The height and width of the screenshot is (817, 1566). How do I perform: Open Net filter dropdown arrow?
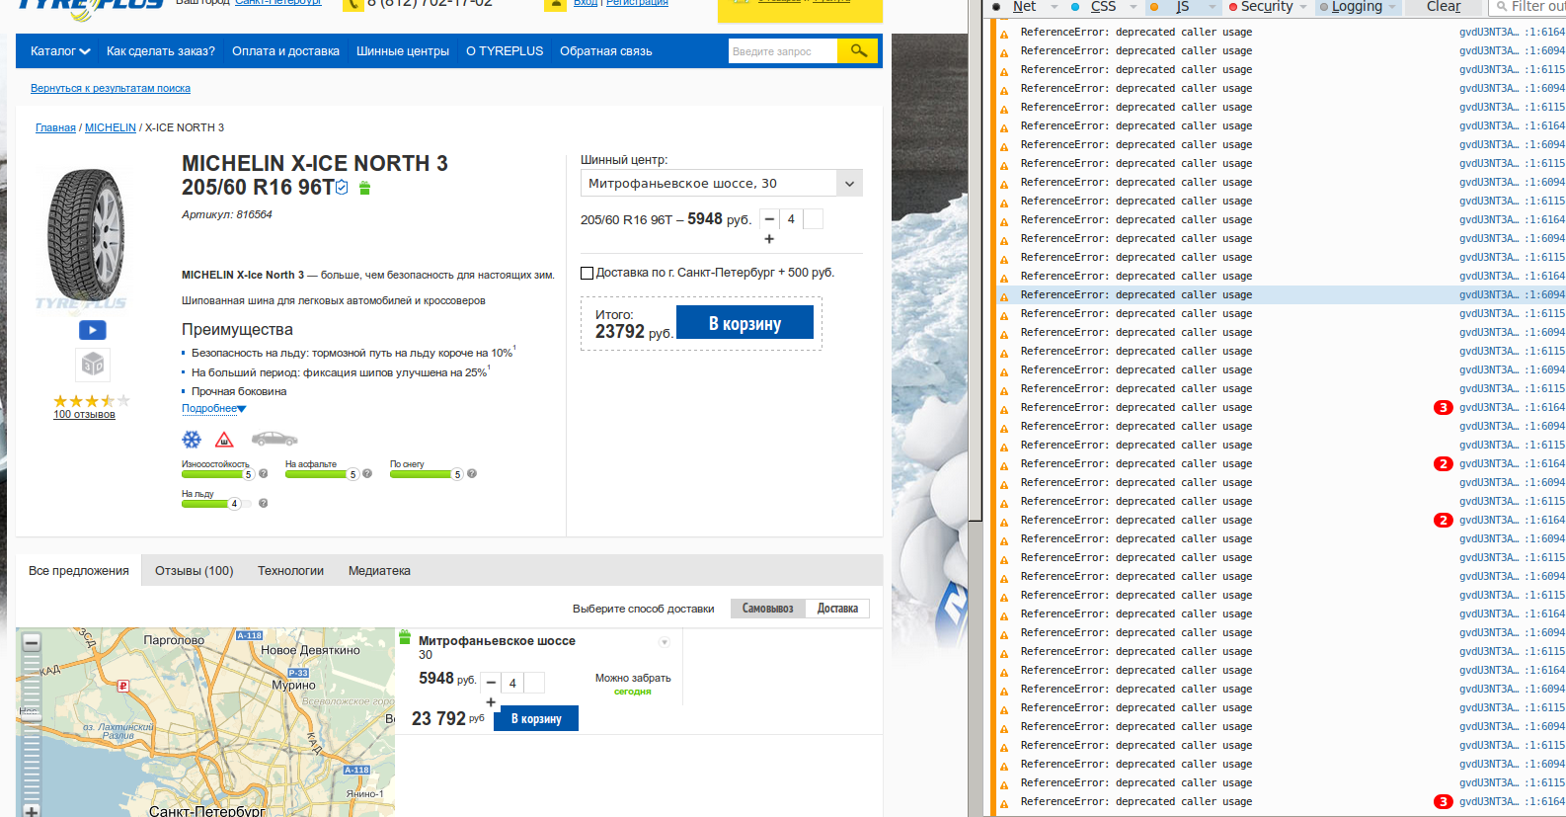click(x=1055, y=7)
